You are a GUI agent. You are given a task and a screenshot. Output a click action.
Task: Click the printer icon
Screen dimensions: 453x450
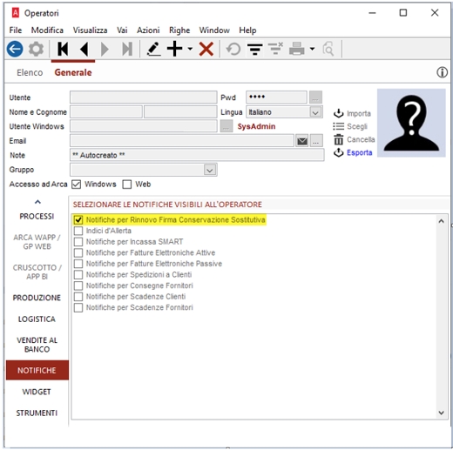tap(297, 49)
